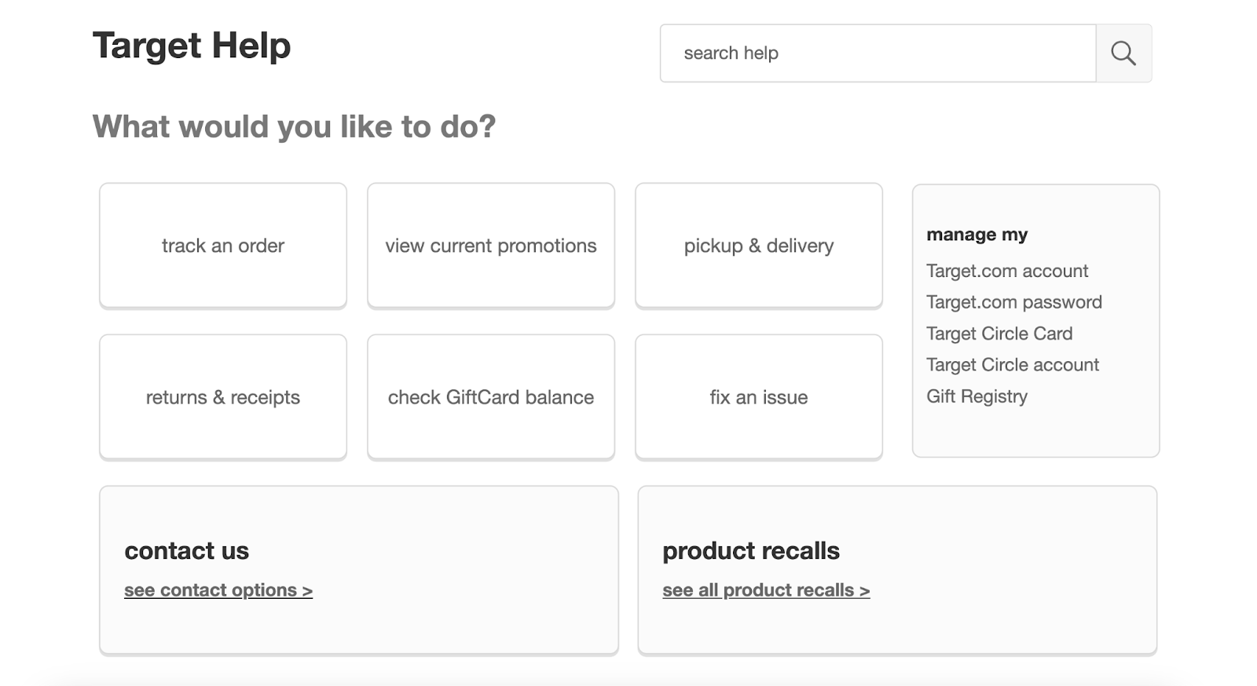Open Target.com account management
The width and height of the screenshot is (1257, 686).
coord(1007,271)
